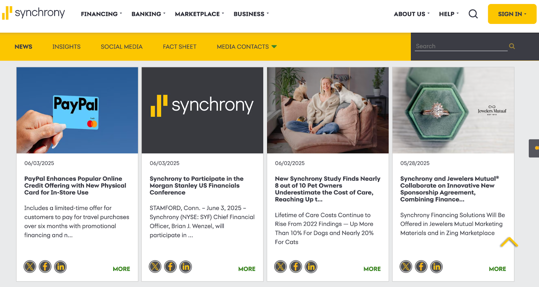Expand the Banking menu
Image resolution: width=539 pixels, height=287 pixels.
coord(149,14)
